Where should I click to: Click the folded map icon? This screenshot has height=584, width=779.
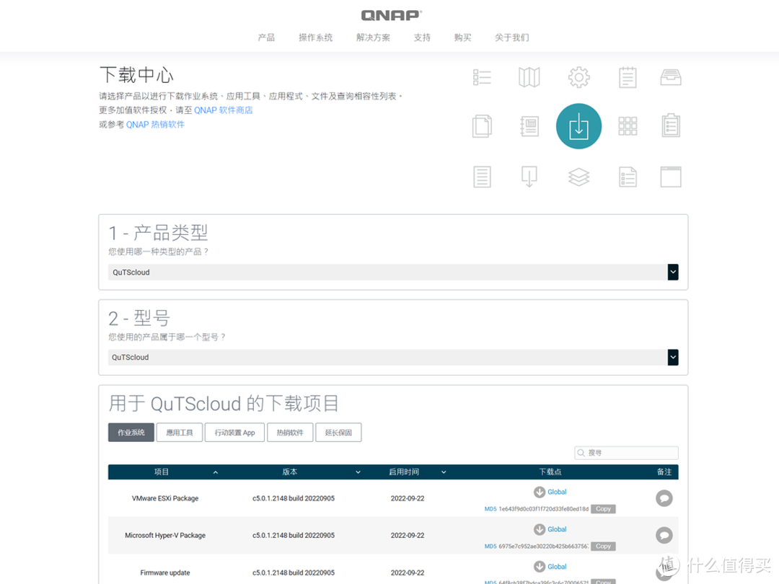point(529,77)
